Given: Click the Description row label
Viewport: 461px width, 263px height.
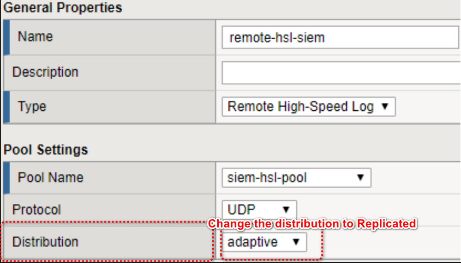Looking at the screenshot, I should pyautogui.click(x=45, y=72).
